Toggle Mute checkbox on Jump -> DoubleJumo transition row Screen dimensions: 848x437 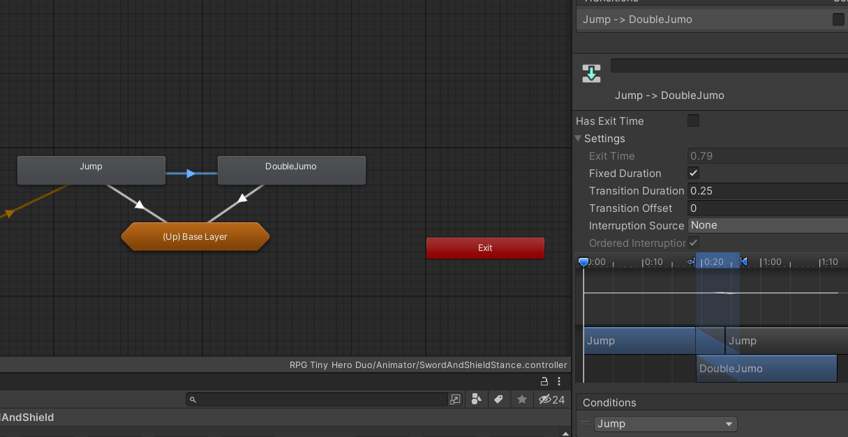[x=838, y=20]
